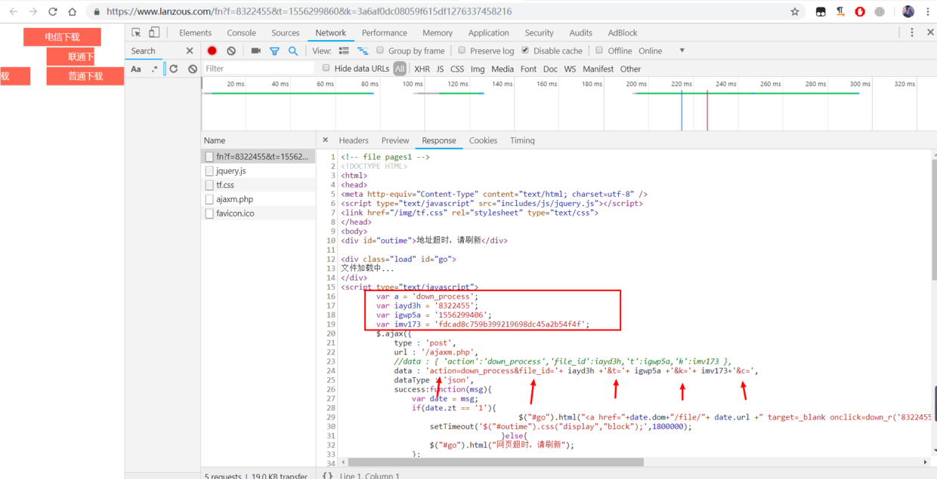
Task: Enable Offline checkbox
Action: click(599, 51)
